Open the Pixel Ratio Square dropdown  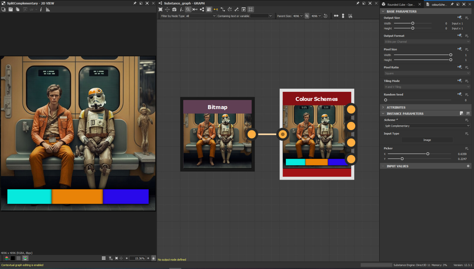(x=427, y=73)
